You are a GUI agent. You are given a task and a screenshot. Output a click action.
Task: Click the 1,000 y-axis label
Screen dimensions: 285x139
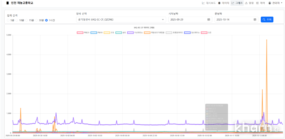[x=9, y=113]
